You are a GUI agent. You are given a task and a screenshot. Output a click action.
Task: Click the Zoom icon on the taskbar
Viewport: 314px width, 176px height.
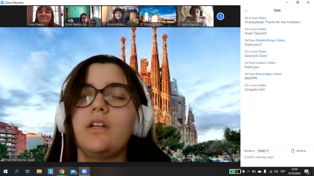point(84,171)
